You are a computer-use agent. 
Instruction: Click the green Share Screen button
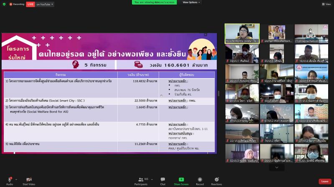tap(181, 181)
